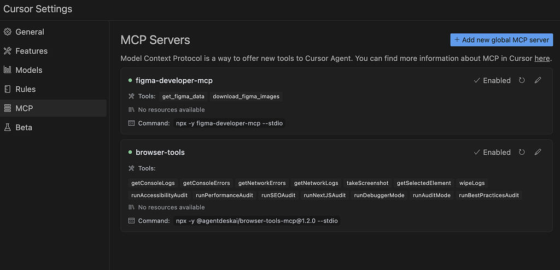This screenshot has height=270, width=560.
Task: Click the download_figma_images tool chip
Action: 246,96
